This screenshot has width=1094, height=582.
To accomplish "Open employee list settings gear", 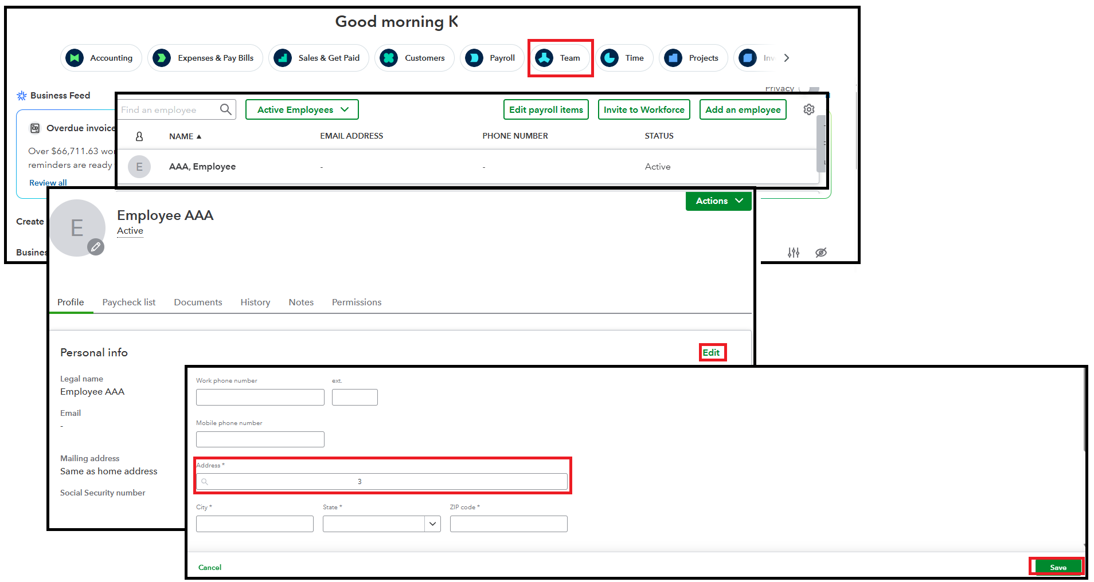I will coord(809,109).
